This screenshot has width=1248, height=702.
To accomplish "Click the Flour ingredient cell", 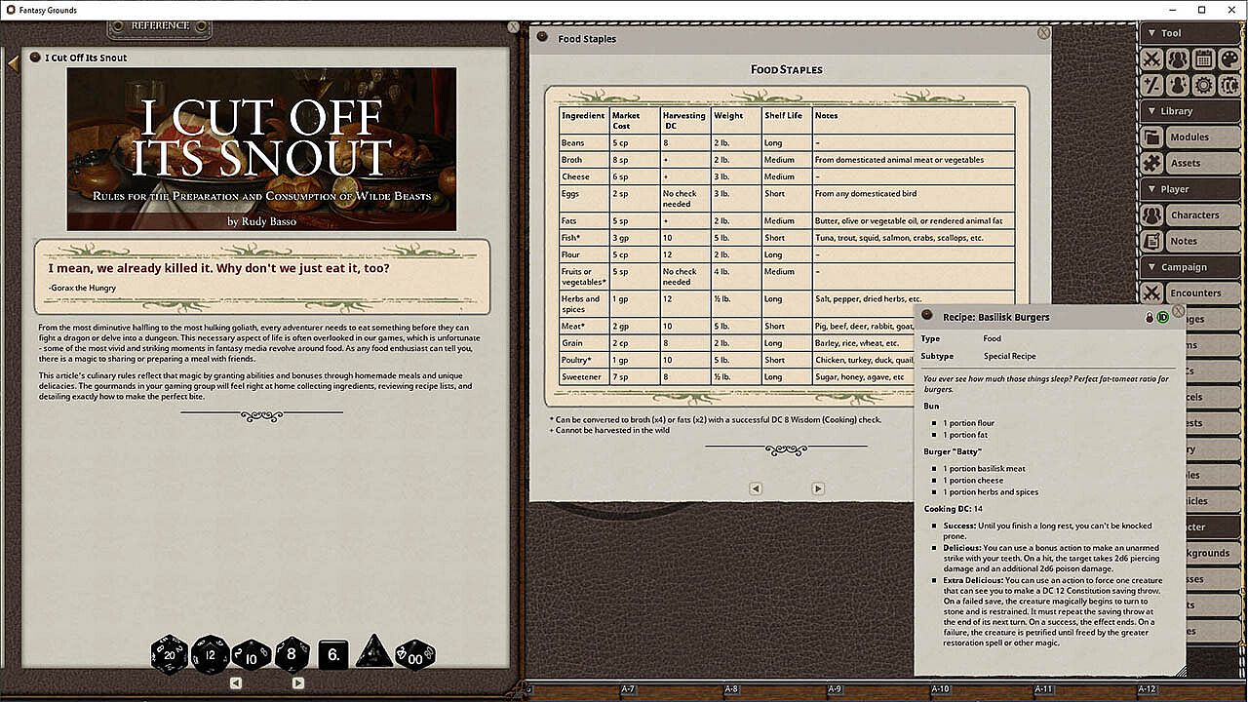I will click(584, 254).
